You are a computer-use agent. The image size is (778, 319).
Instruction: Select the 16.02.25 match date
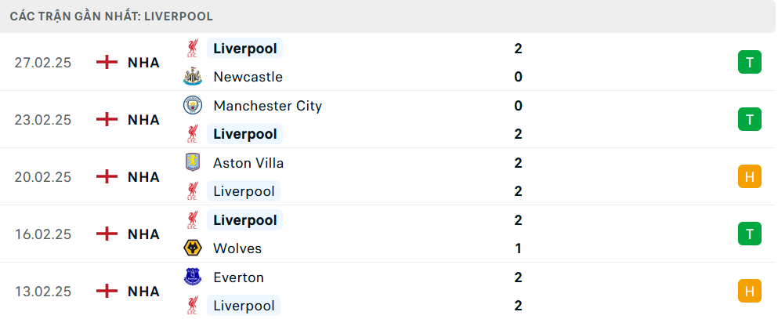click(43, 234)
